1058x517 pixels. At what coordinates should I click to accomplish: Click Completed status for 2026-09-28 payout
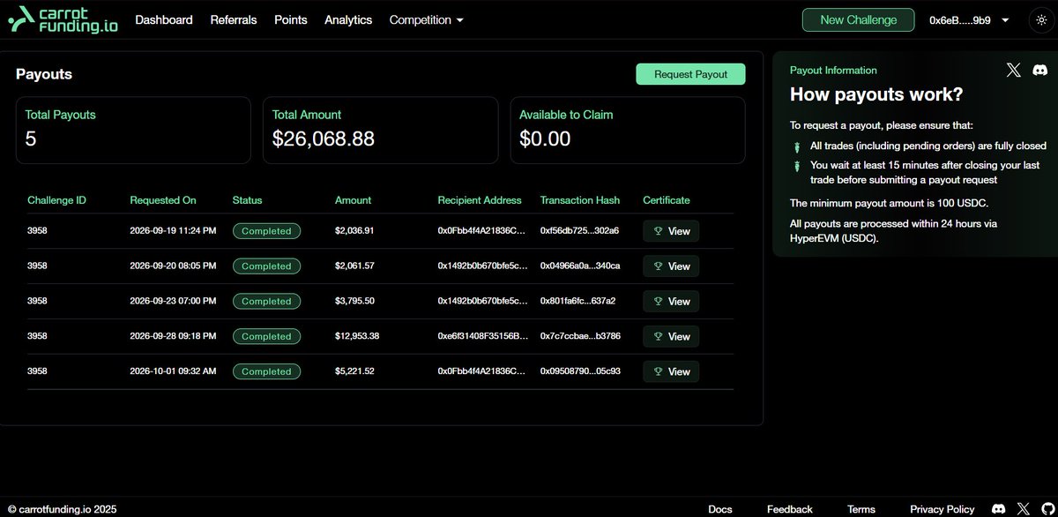266,336
